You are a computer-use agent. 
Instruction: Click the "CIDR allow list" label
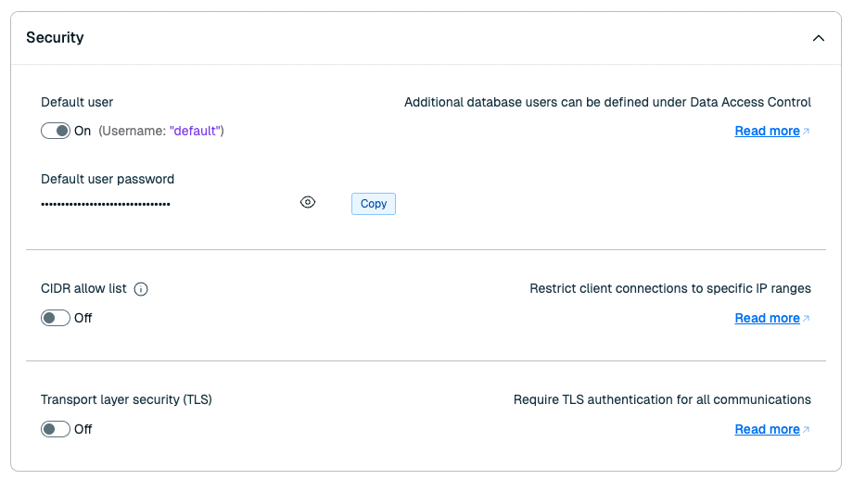click(83, 288)
